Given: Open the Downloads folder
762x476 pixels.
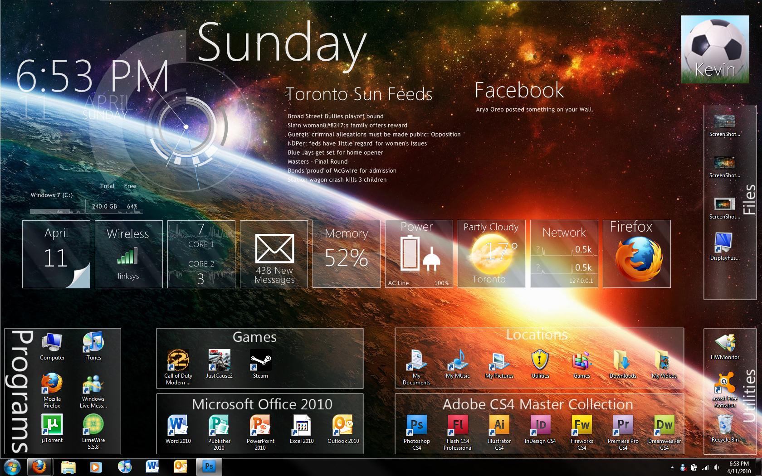Looking at the screenshot, I should click(x=623, y=364).
